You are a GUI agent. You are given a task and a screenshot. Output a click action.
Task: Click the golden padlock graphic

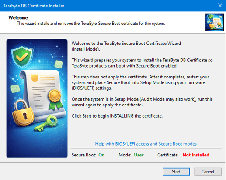tap(23, 113)
